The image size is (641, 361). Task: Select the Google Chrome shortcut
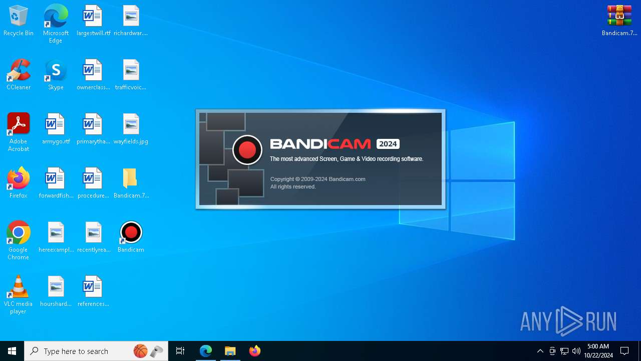[x=19, y=241]
